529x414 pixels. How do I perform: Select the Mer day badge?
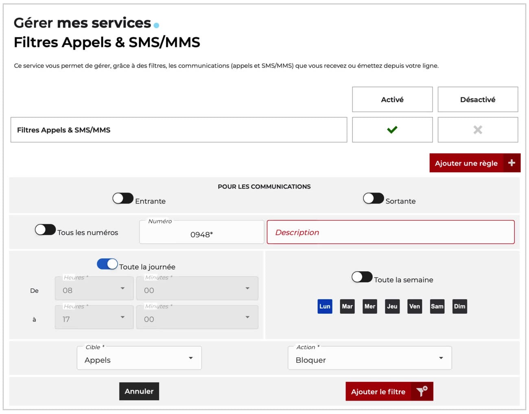point(369,307)
